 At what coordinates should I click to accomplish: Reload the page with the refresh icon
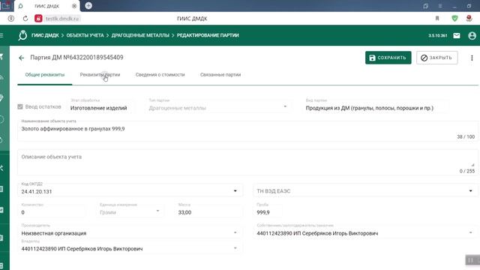[25, 19]
